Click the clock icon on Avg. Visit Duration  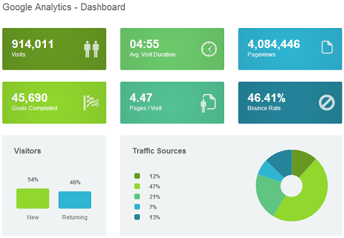[209, 49]
